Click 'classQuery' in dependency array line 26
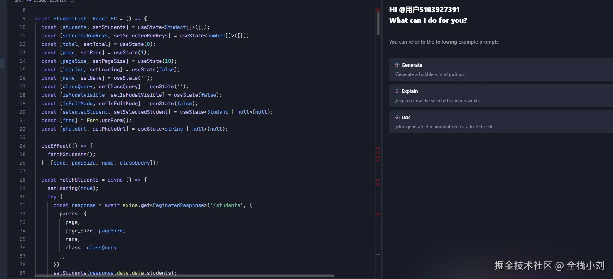The width and height of the screenshot is (613, 279). [135, 163]
